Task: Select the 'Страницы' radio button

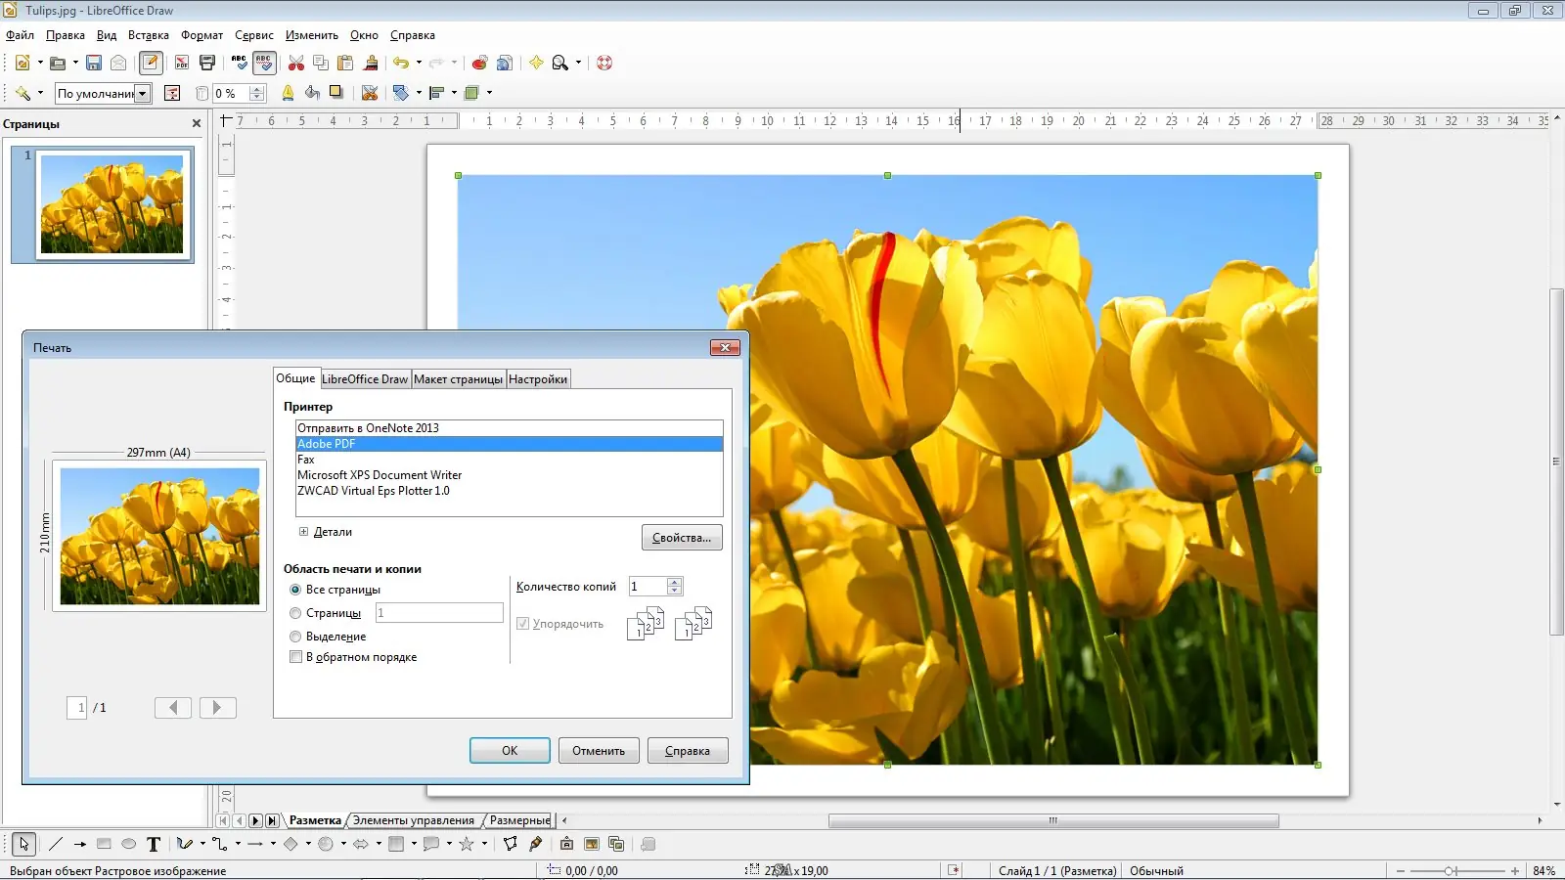Action: pyautogui.click(x=295, y=613)
